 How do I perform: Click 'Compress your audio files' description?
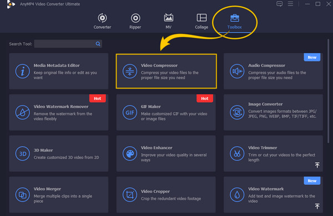[x=277, y=75]
